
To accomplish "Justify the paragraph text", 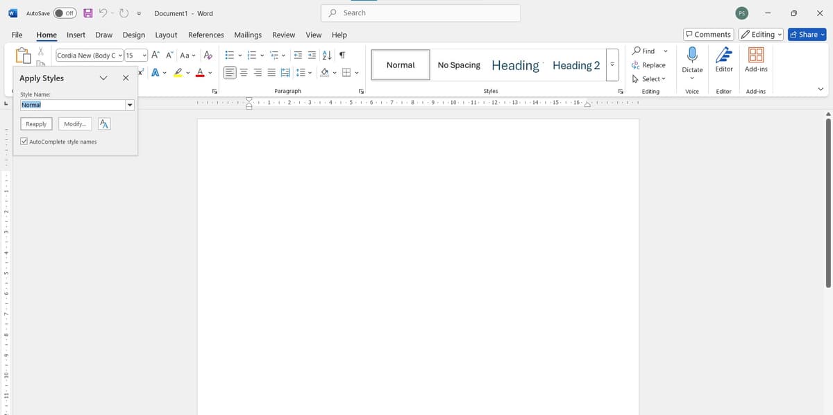I will pyautogui.click(x=272, y=72).
